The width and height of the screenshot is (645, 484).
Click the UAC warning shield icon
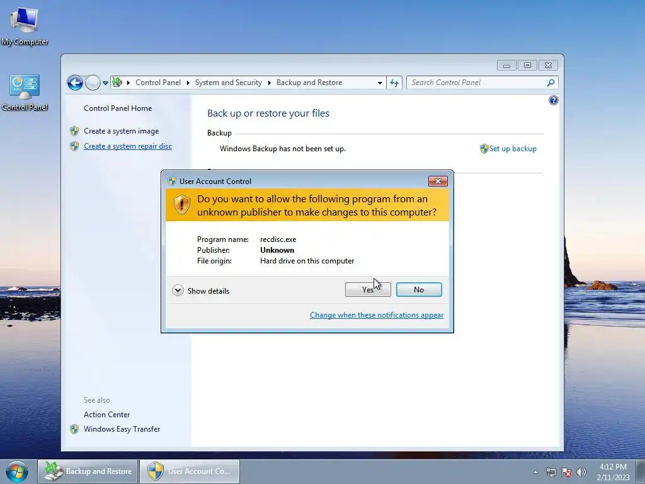pyautogui.click(x=182, y=205)
